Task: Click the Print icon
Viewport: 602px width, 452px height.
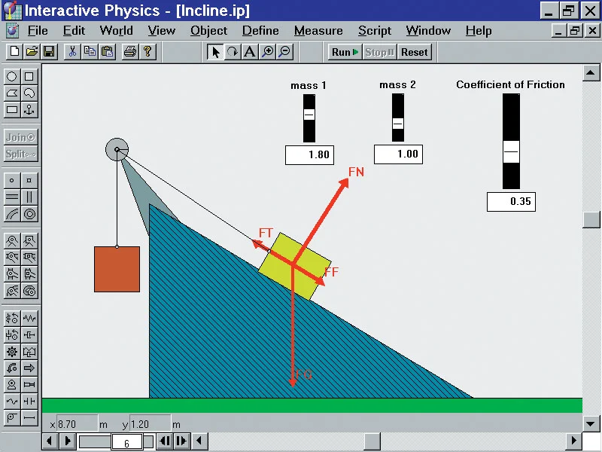Action: coord(129,52)
